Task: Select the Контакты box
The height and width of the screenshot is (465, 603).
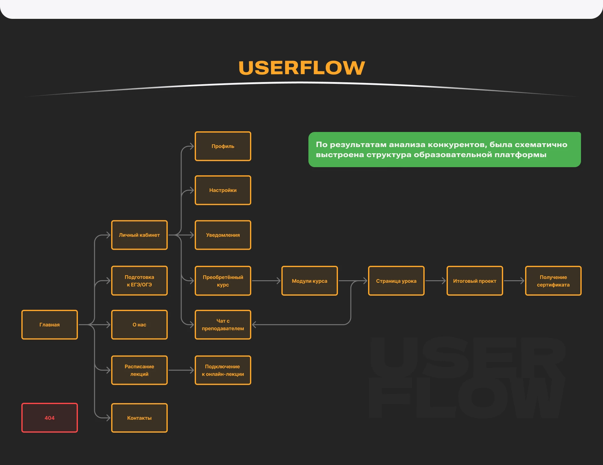Action: (139, 418)
